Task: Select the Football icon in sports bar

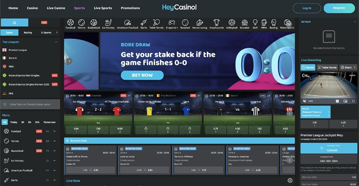Action: [70, 23]
